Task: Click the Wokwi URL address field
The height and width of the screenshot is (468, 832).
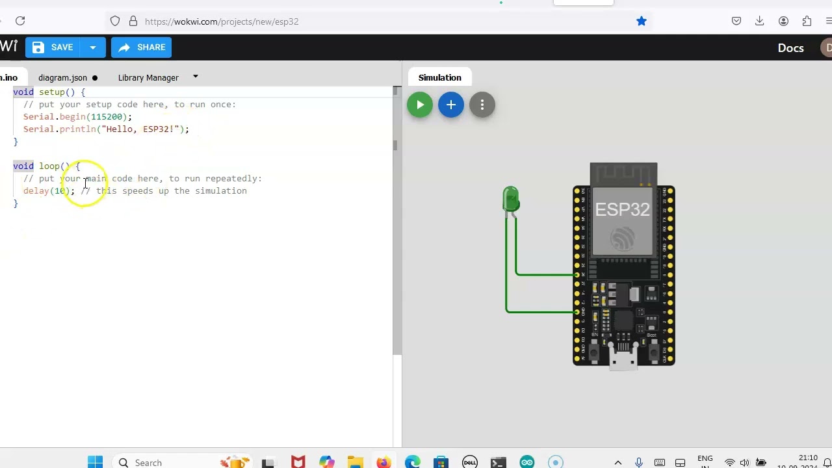Action: point(377,21)
